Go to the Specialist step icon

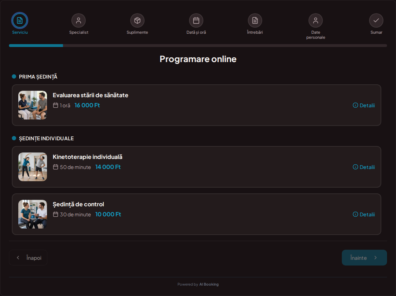tap(79, 20)
